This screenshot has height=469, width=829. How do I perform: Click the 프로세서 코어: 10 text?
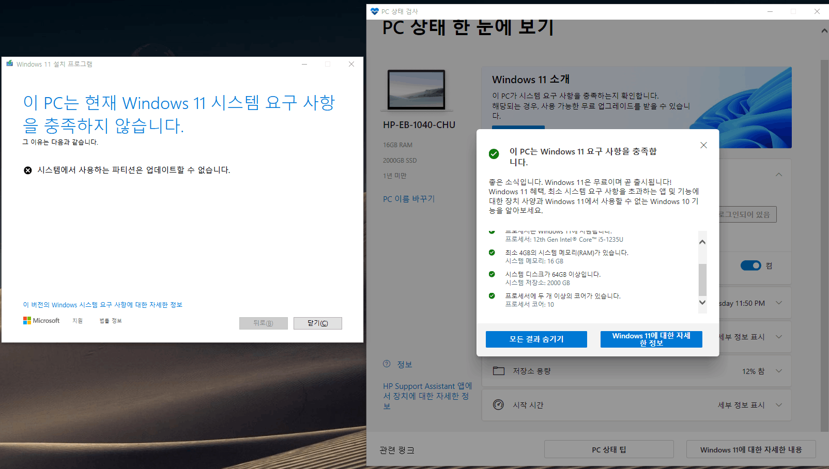530,305
